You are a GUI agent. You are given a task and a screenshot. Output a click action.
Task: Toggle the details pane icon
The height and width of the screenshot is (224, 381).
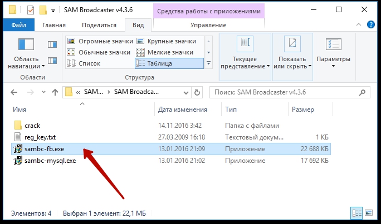tap(52, 61)
